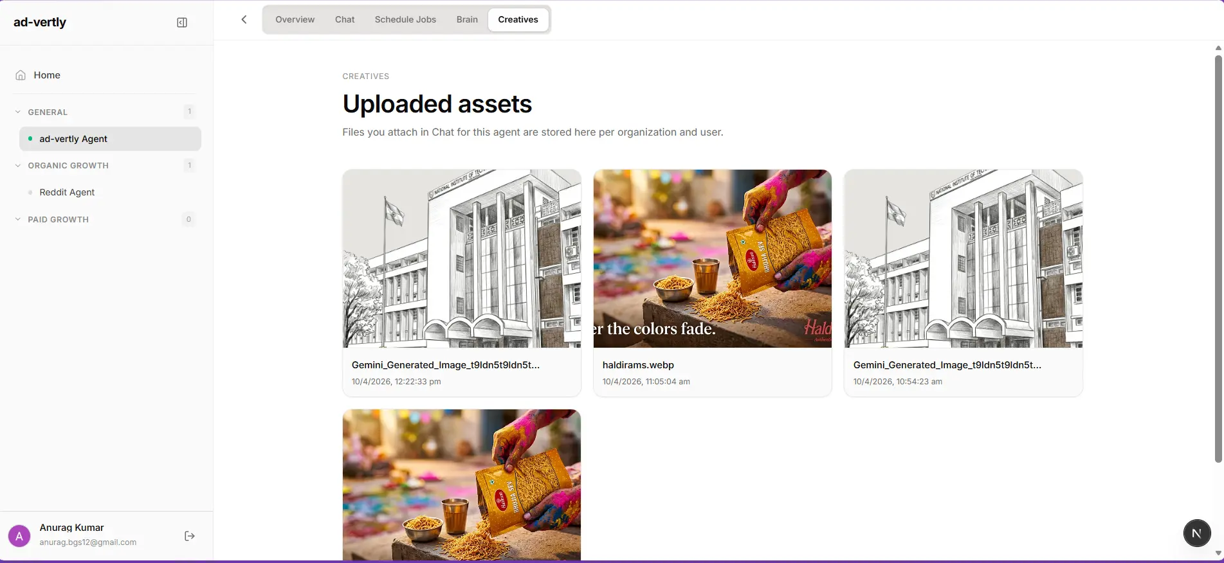Image resolution: width=1224 pixels, height=563 pixels.
Task: Switch to the Overview tab
Action: (x=295, y=19)
